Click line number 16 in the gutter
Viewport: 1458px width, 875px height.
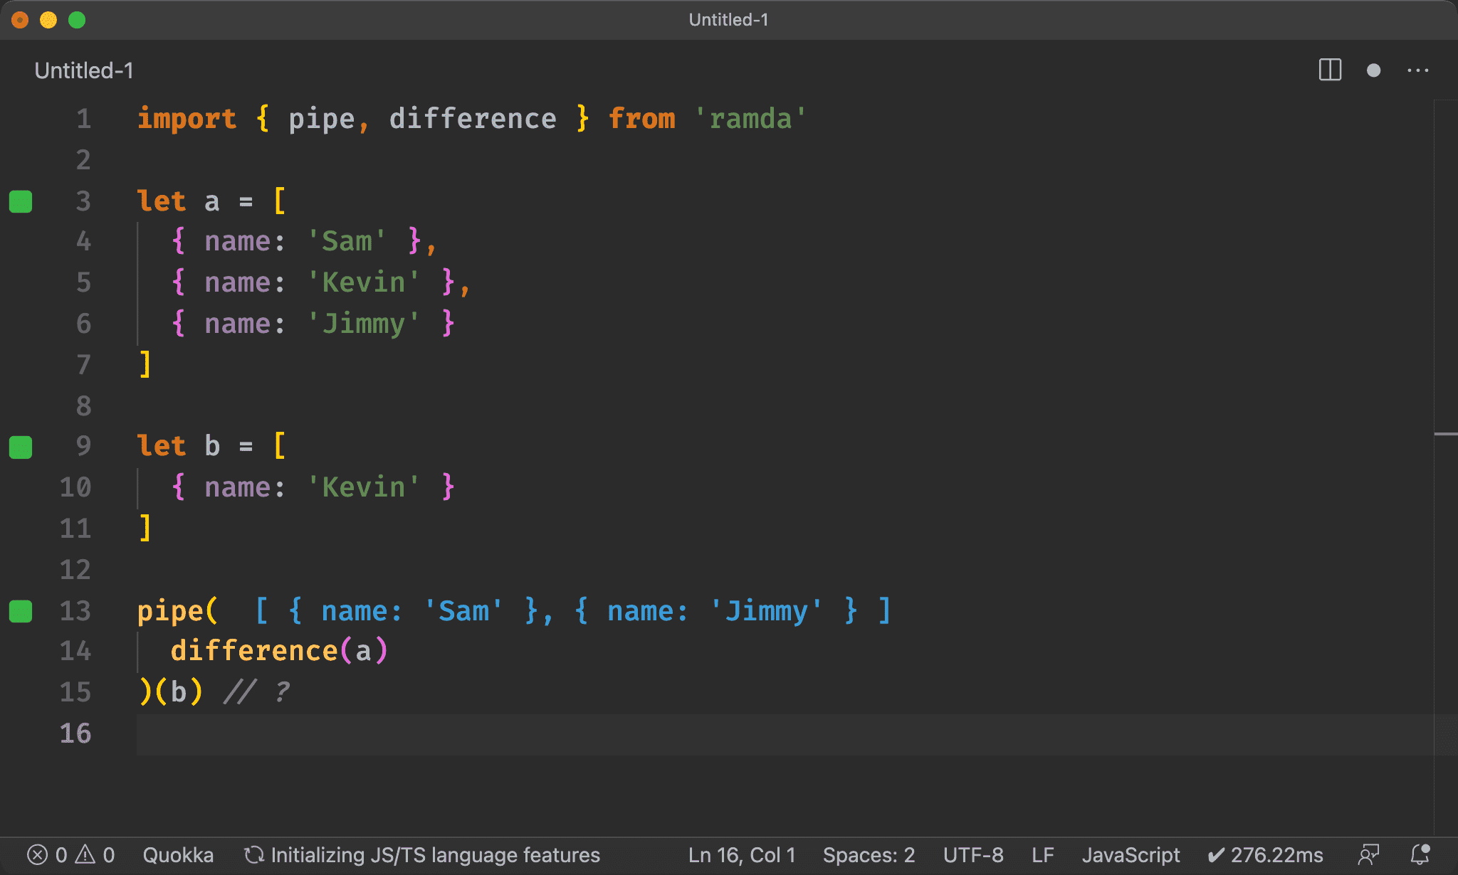pyautogui.click(x=75, y=733)
